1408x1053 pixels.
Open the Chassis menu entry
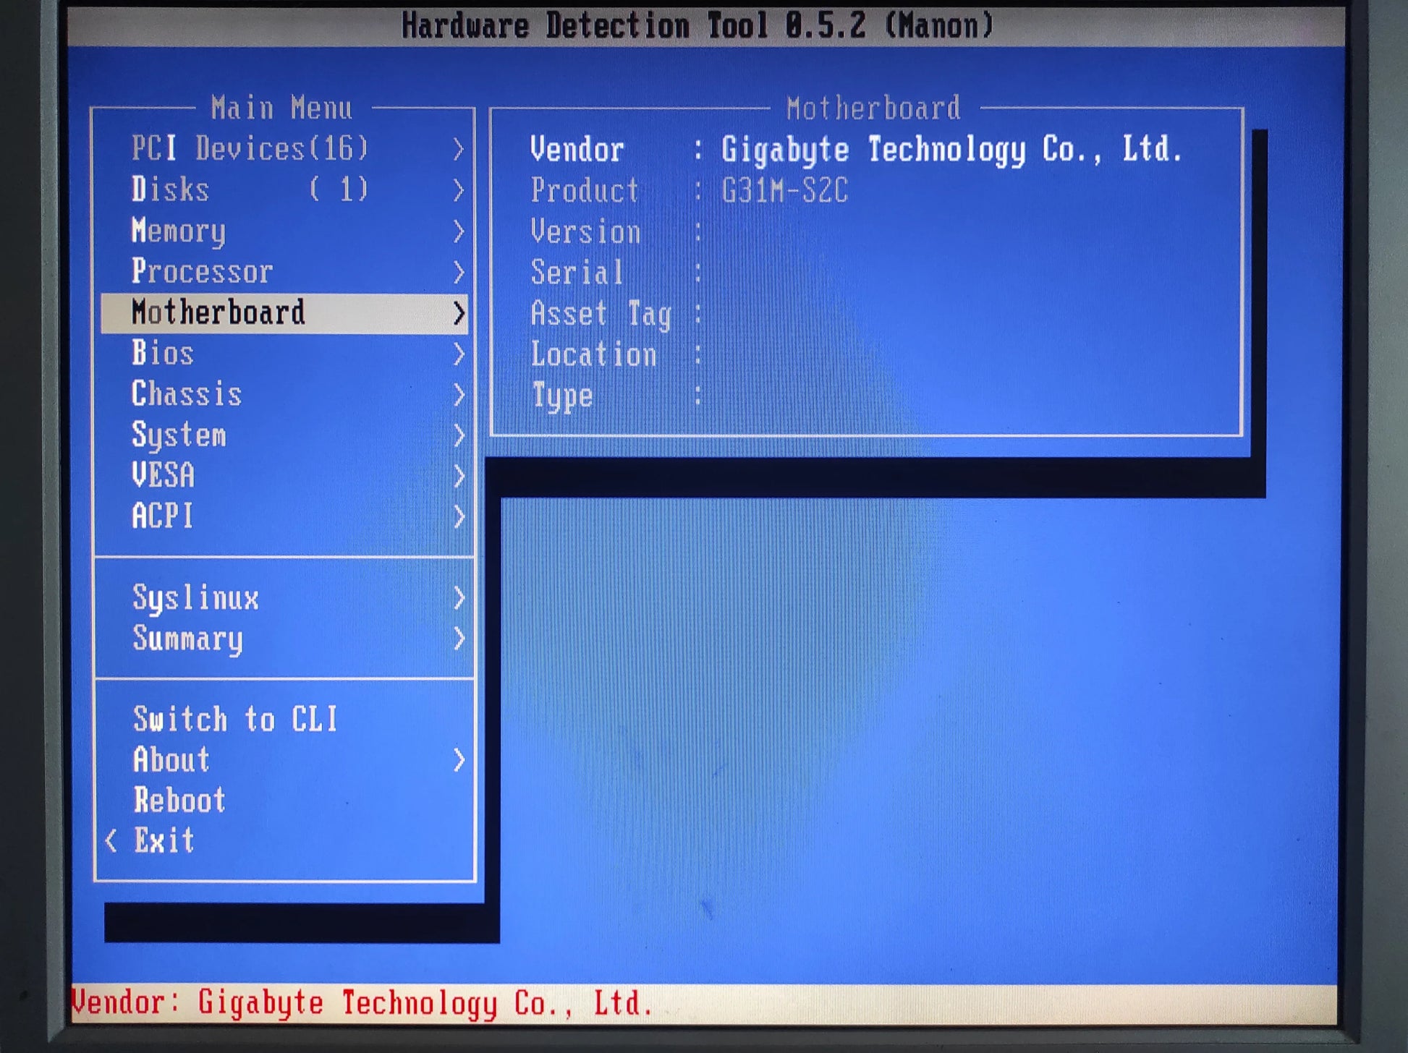tap(284, 394)
